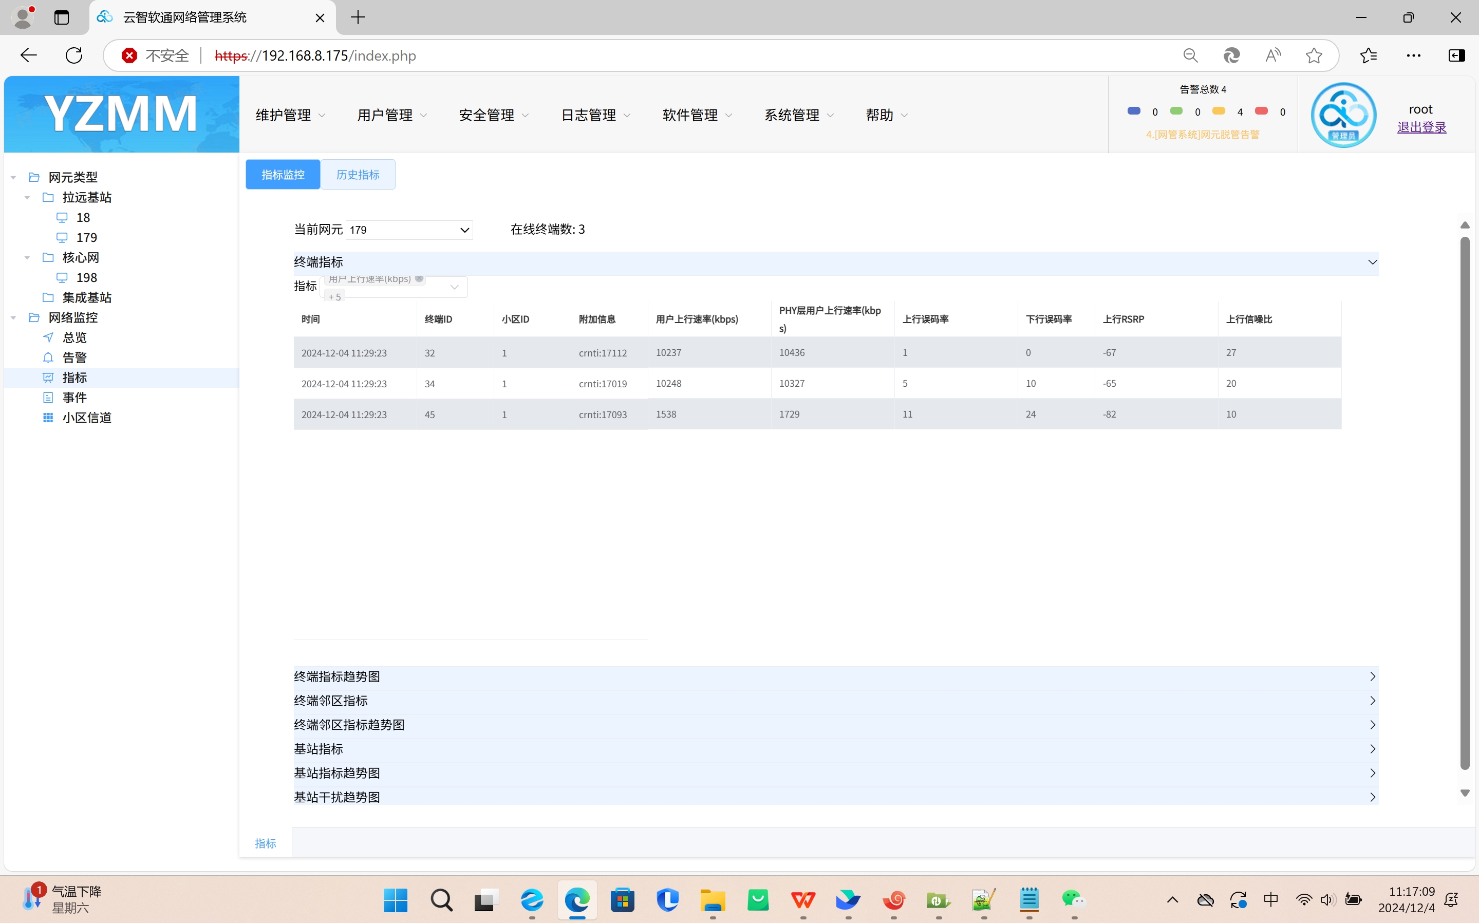Open the Windows Start menu
The height and width of the screenshot is (923, 1479).
coord(396,900)
